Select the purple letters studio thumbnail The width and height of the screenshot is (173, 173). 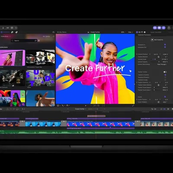point(41,78)
